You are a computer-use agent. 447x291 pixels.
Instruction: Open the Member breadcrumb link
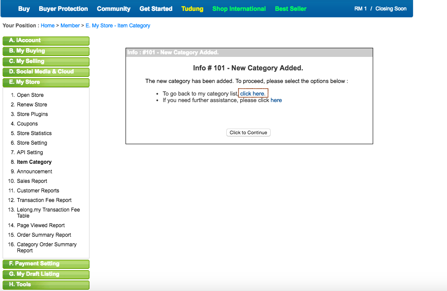pos(70,26)
